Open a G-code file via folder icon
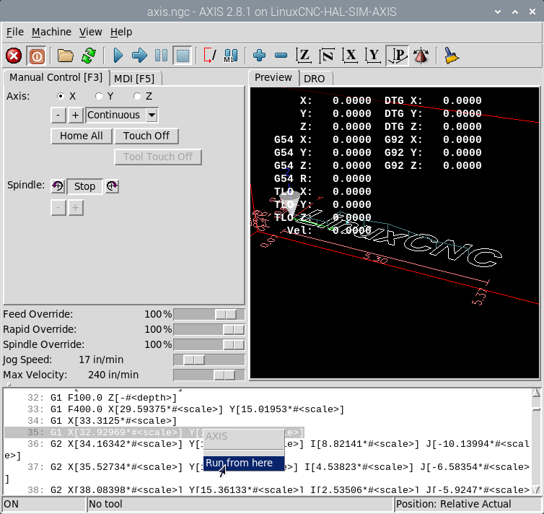Screen dimensions: 544x514 tap(66, 56)
